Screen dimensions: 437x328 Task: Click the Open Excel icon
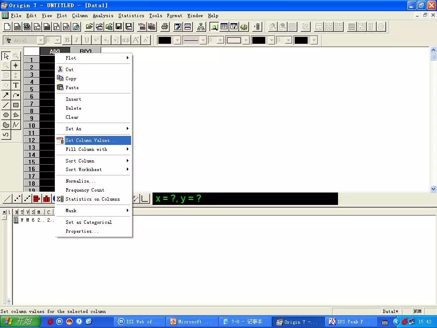pos(109,27)
